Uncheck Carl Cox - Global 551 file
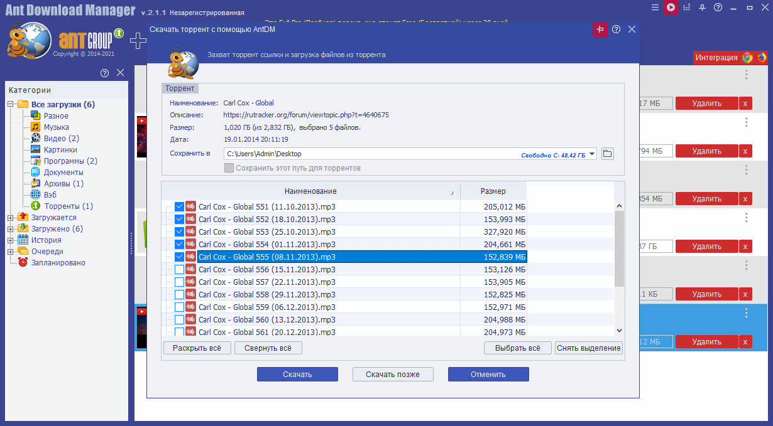 180,206
